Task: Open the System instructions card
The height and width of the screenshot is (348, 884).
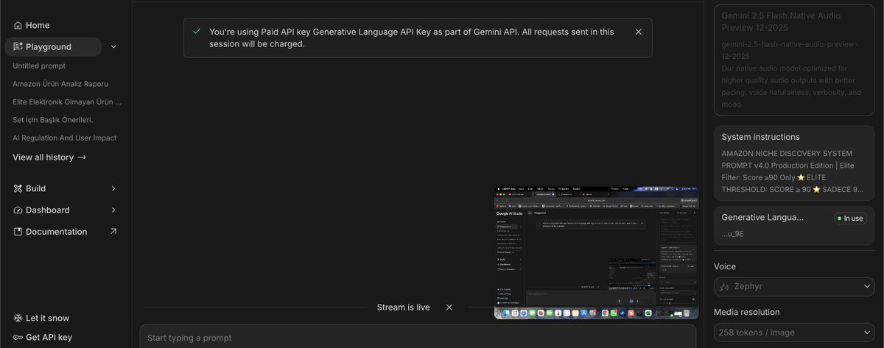Action: 794,163
